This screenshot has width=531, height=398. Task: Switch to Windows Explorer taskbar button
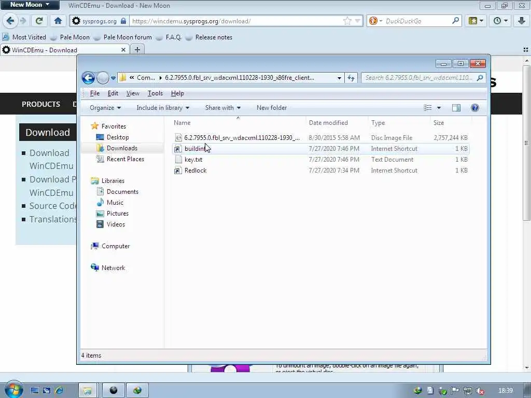pyautogui.click(x=87, y=391)
